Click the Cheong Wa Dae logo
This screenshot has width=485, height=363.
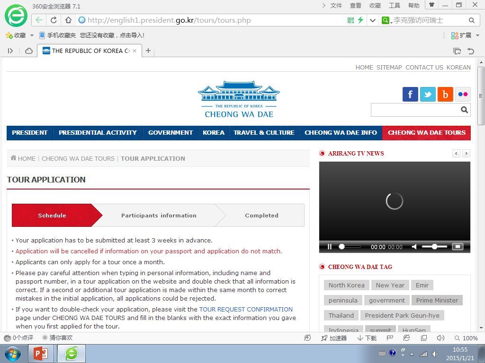239,99
